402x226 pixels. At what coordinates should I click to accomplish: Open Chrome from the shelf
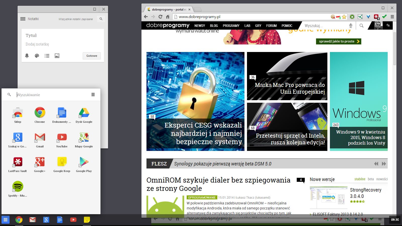(x=19, y=220)
